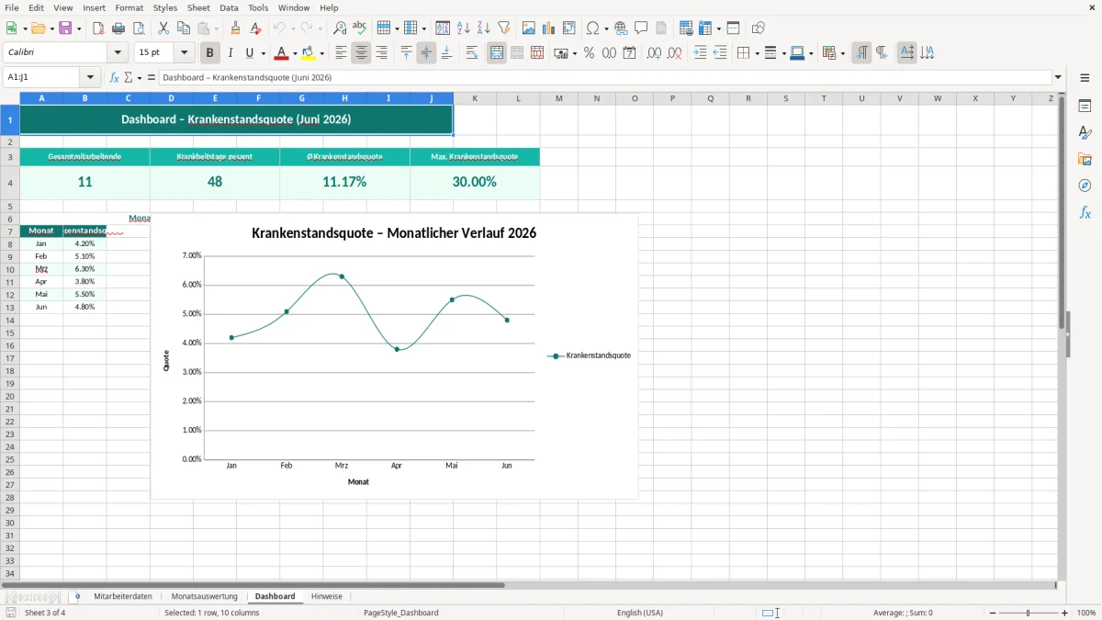
Task: Expand the formula bar
Action: point(1058,78)
